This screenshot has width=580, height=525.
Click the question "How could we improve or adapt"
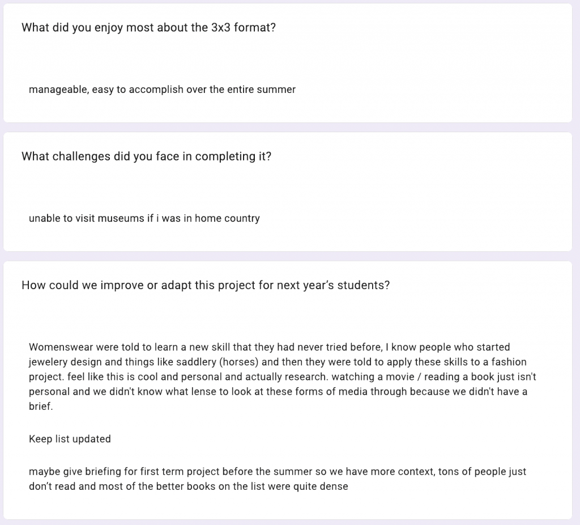(x=205, y=285)
